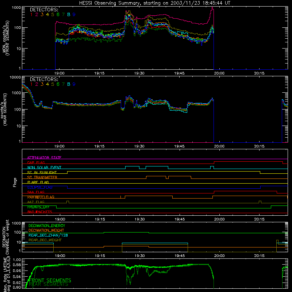Click the FLARE_FLAG label
The height and width of the screenshot is (292, 292).
coord(38,182)
